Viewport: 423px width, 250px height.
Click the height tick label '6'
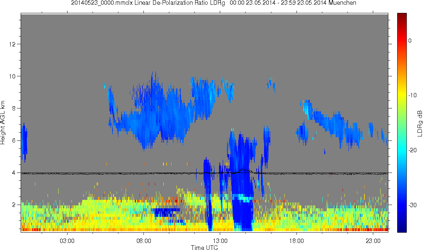click(x=14, y=141)
